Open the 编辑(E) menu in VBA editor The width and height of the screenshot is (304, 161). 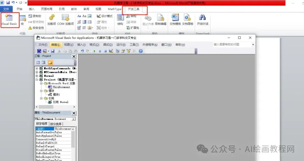[x=56, y=45]
